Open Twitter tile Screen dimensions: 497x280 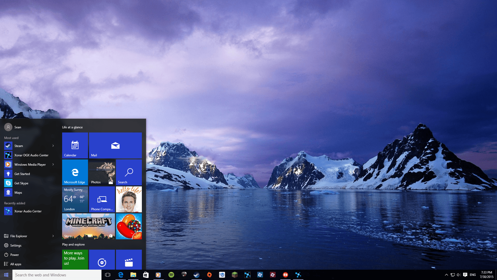pos(129,199)
